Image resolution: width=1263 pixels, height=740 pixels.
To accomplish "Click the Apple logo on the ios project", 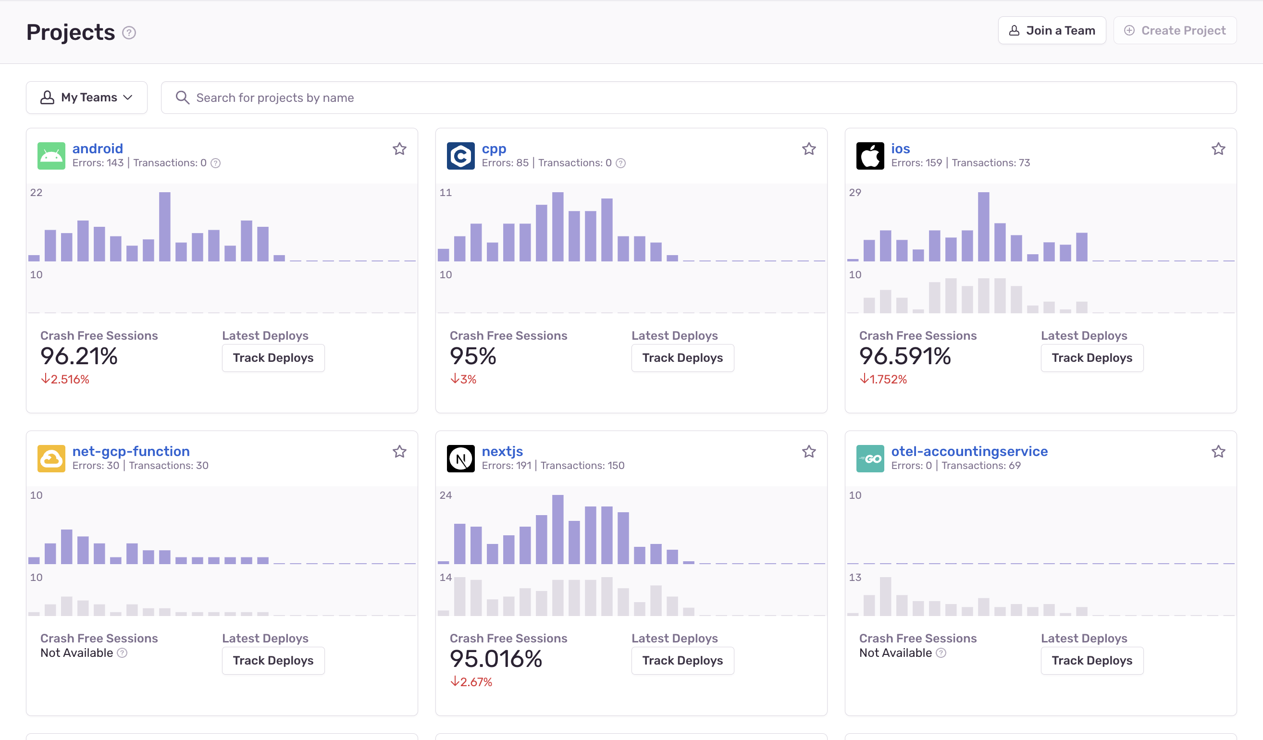I will (870, 156).
